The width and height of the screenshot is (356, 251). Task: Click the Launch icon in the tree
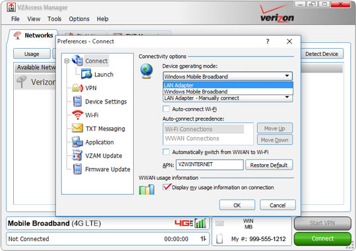tap(86, 74)
